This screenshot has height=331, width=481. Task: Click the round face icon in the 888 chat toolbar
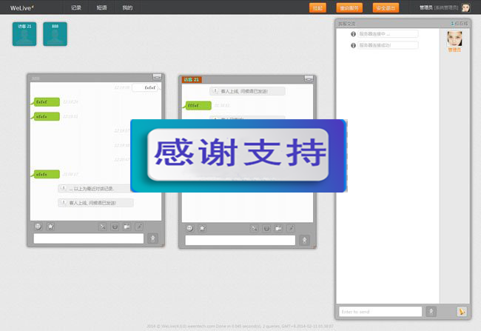coord(115,227)
